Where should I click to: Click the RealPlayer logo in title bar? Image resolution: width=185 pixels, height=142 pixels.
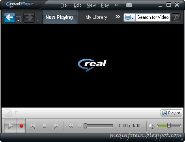[x=20, y=4]
